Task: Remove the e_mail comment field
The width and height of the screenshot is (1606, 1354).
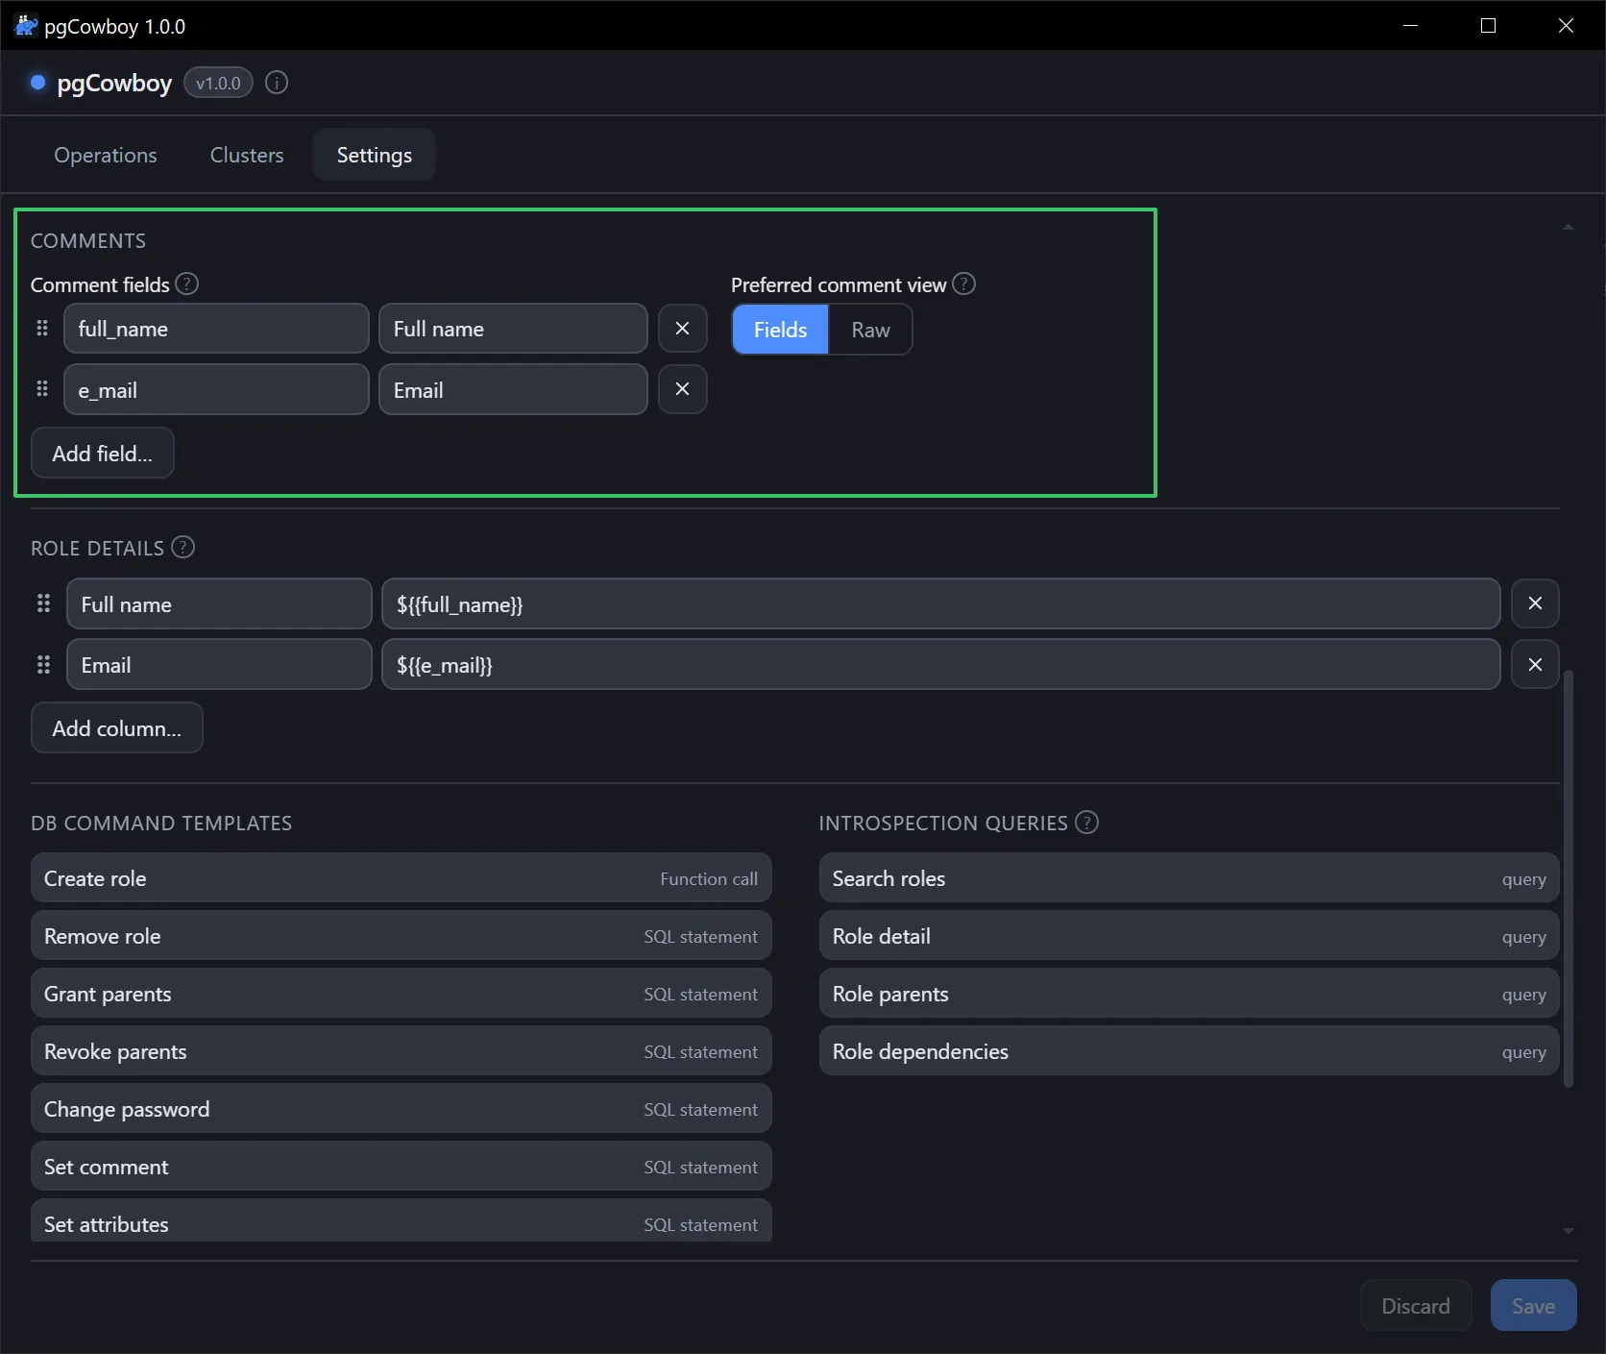Action: (x=683, y=389)
